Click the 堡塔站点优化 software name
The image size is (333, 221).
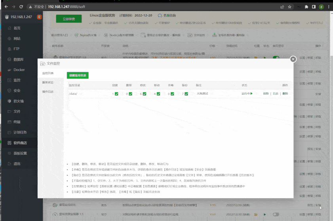(x=67, y=205)
